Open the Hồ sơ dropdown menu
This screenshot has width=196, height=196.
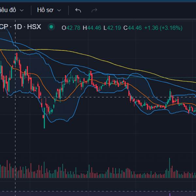coord(45,10)
